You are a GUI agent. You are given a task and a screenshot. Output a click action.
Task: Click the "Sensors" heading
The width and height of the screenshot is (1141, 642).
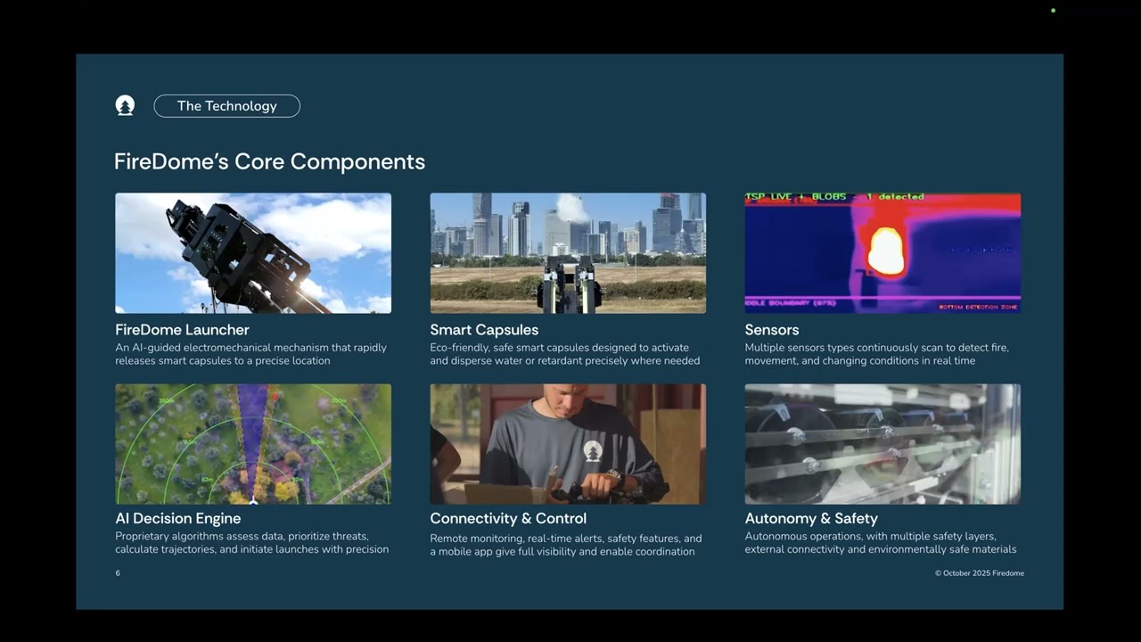772,330
